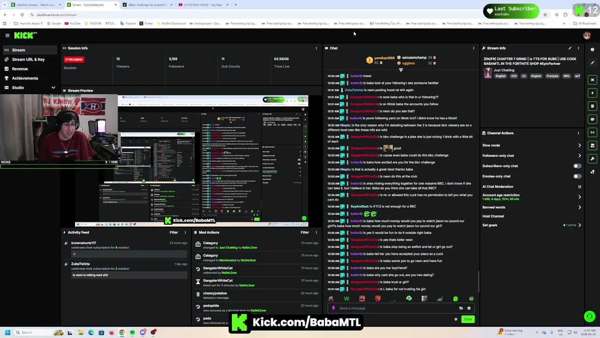The image size is (600, 338).
Task: Toggle the lightning bolt widget on right rail
Action: pos(592,93)
